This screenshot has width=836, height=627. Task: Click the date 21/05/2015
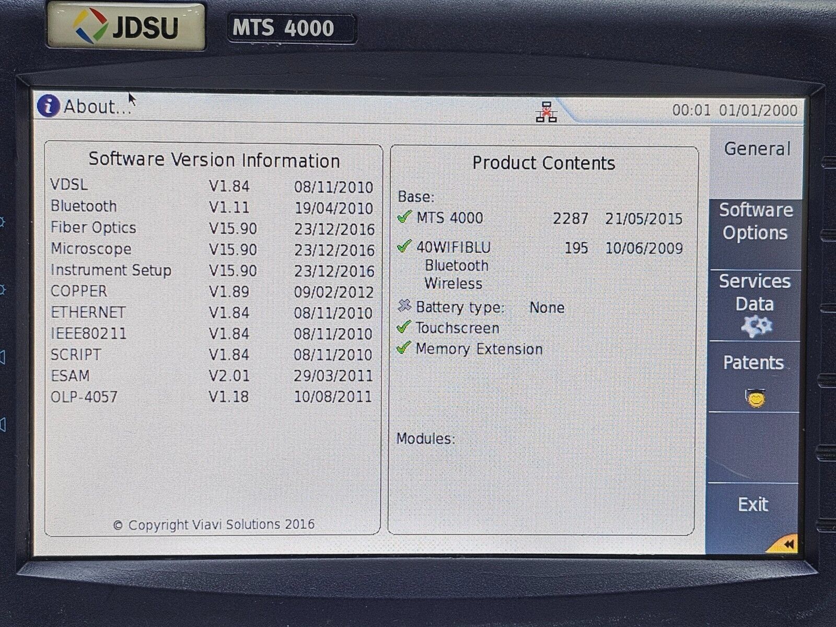pos(644,218)
